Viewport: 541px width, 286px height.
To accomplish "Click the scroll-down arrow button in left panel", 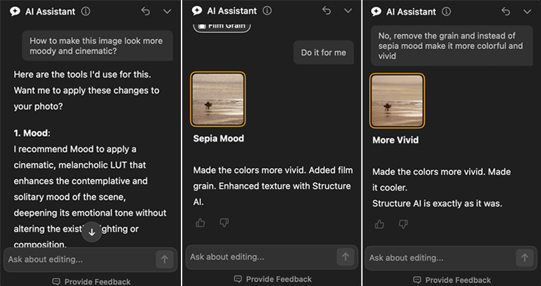I will coord(92,232).
